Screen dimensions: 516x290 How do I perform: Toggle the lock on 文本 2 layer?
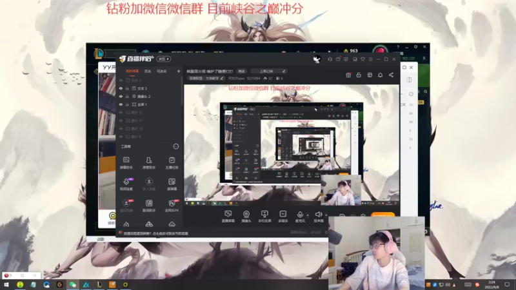click(x=127, y=88)
